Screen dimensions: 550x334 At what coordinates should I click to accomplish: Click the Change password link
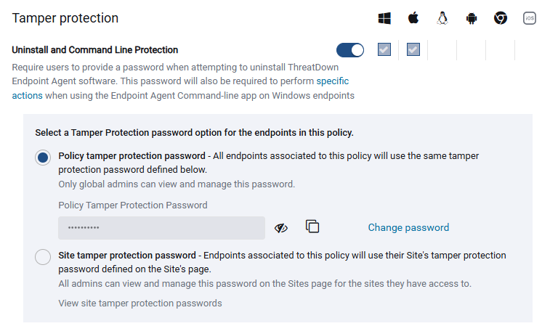tap(408, 227)
